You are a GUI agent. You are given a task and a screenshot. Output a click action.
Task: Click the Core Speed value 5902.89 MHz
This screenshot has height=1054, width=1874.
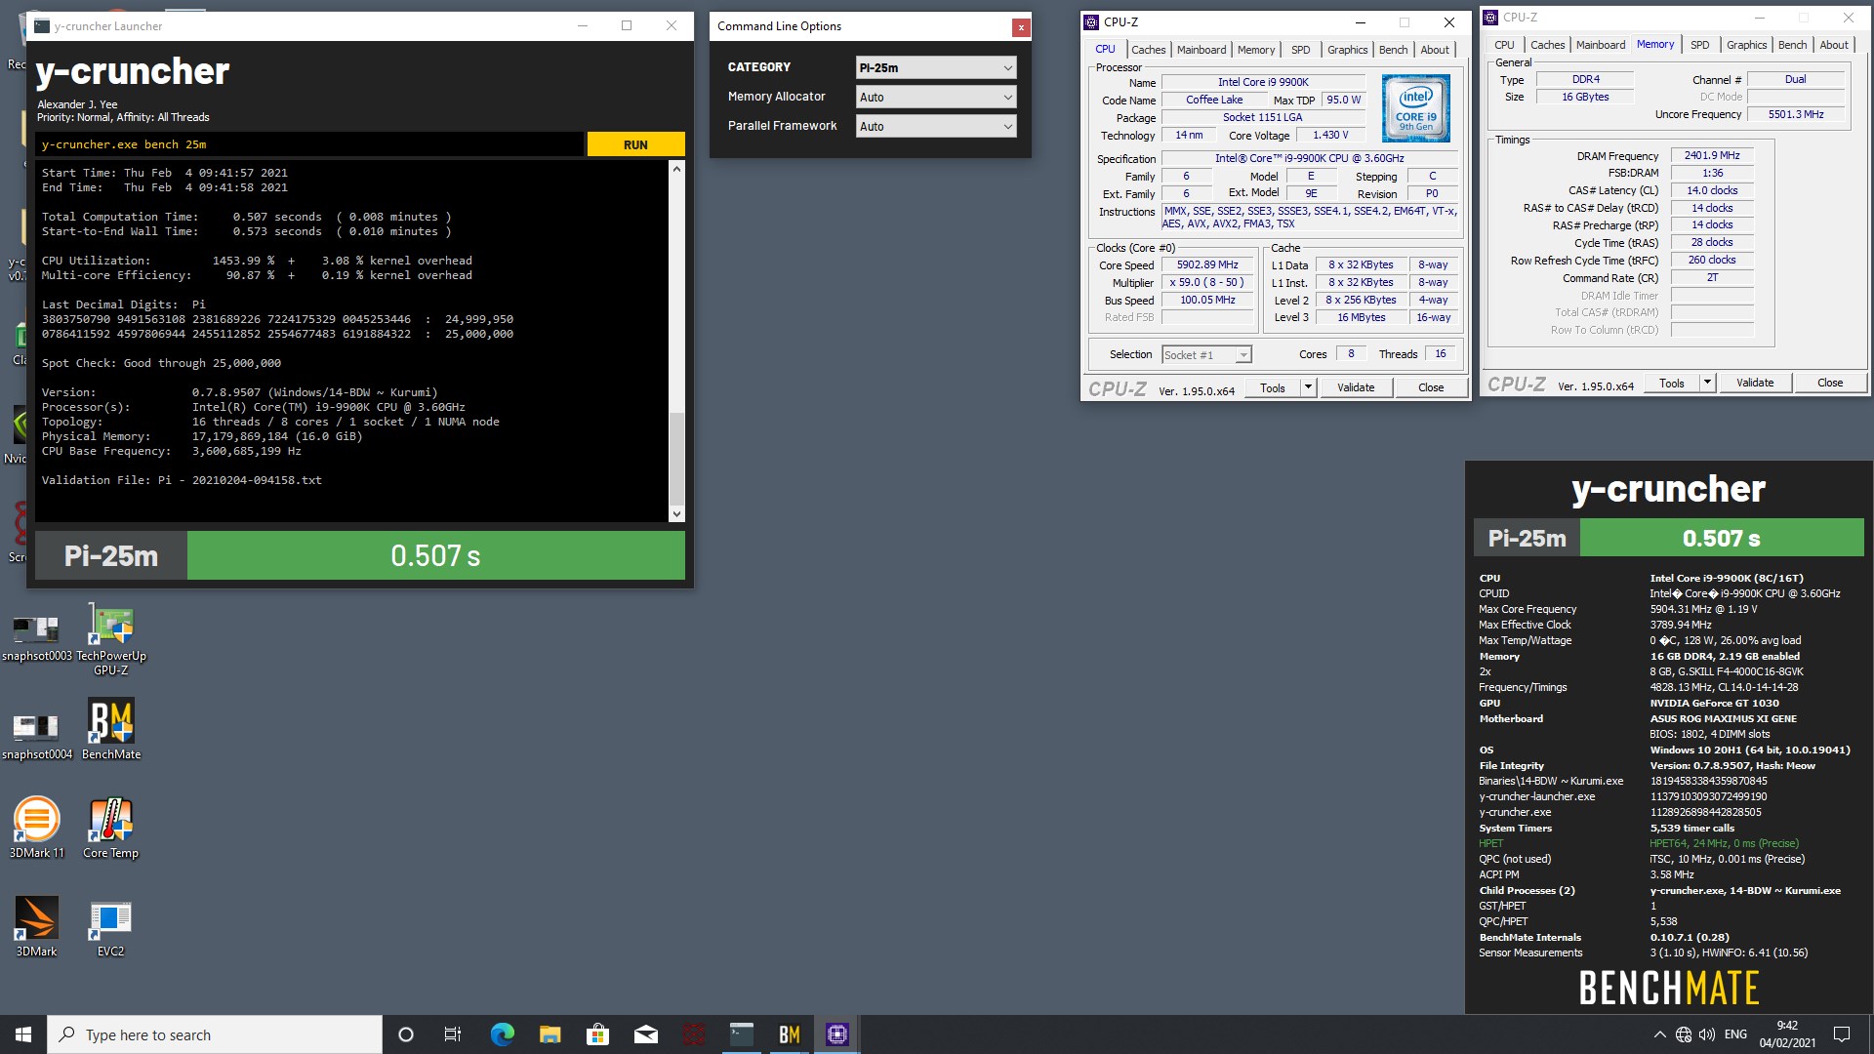click(1207, 265)
